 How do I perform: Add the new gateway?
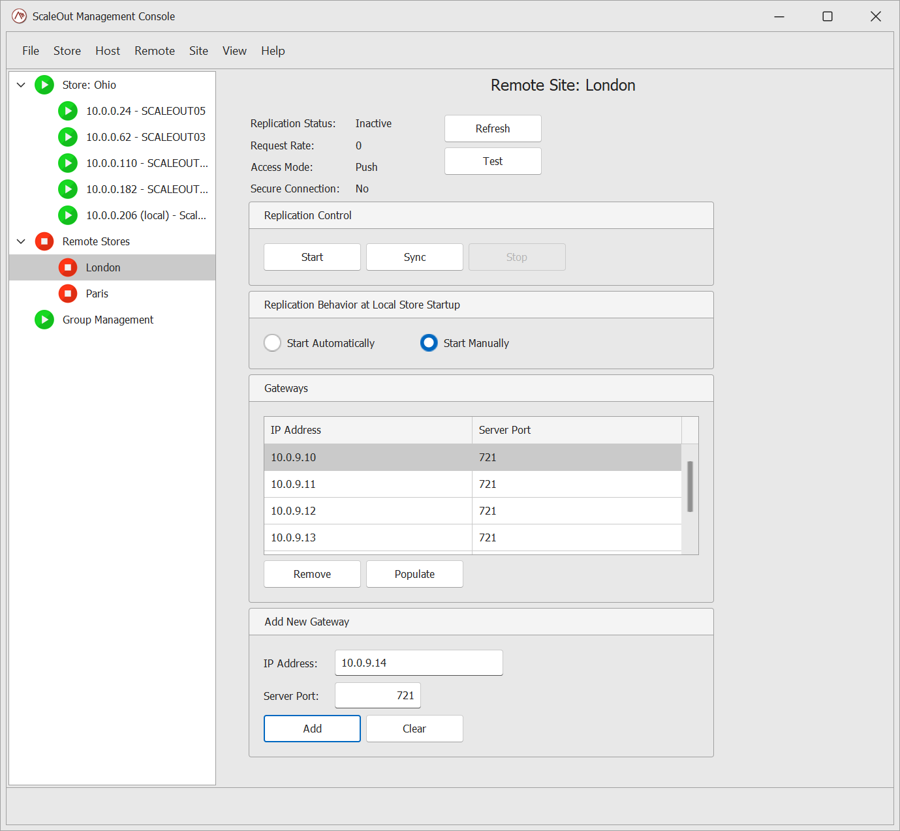312,729
